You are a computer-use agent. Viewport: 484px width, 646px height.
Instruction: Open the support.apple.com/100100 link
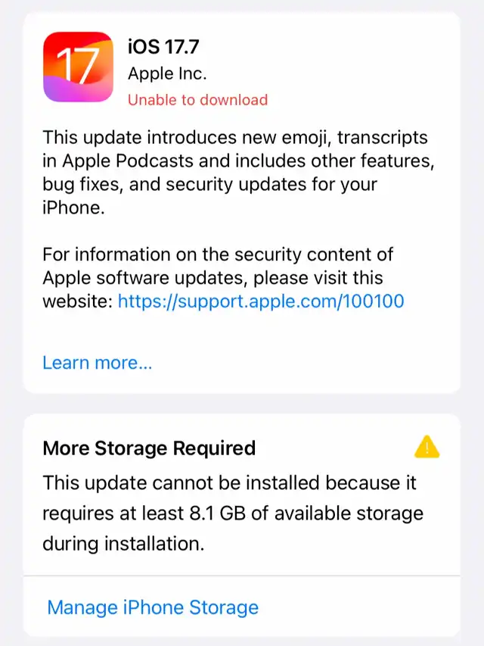261,301
